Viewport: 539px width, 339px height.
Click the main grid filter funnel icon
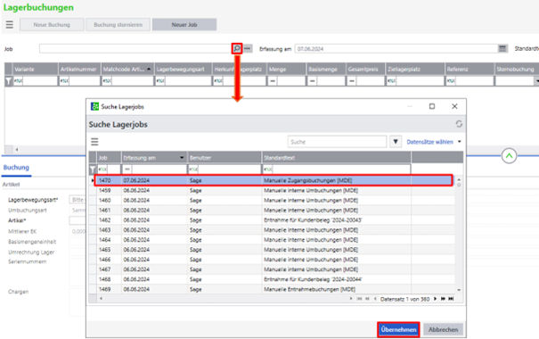9,81
